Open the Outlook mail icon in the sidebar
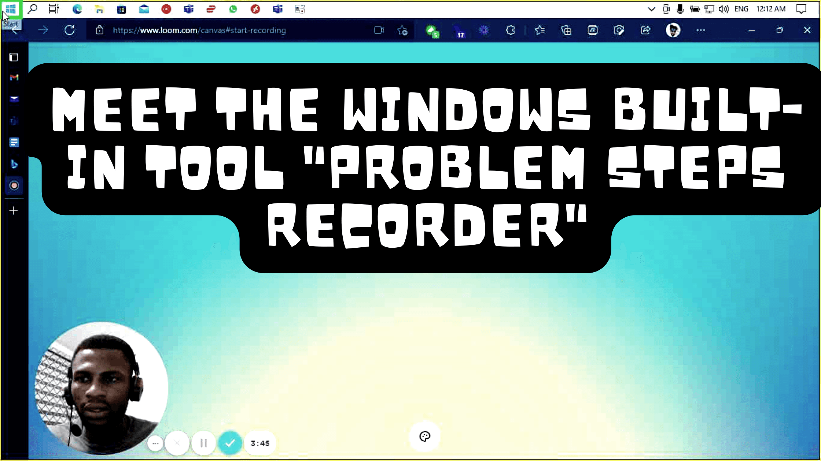The height and width of the screenshot is (461, 821). [14, 99]
